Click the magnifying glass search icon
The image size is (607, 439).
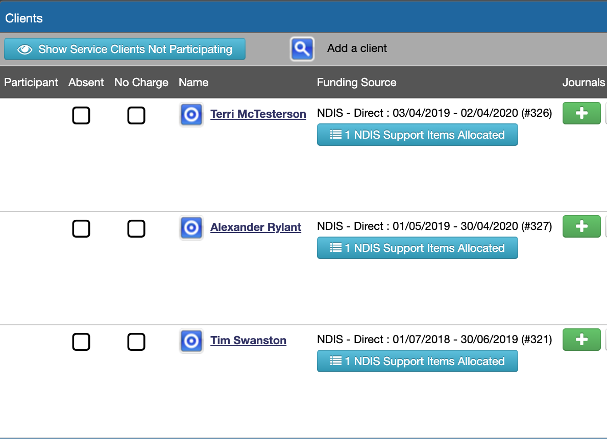(x=302, y=48)
